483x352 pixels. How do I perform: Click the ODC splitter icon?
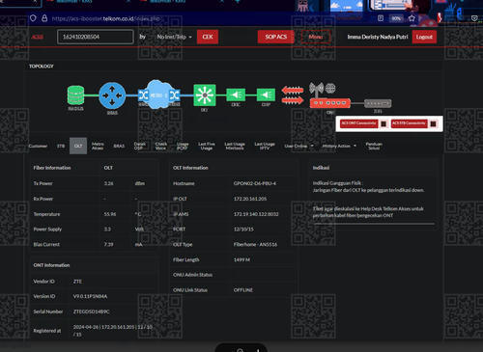point(236,95)
